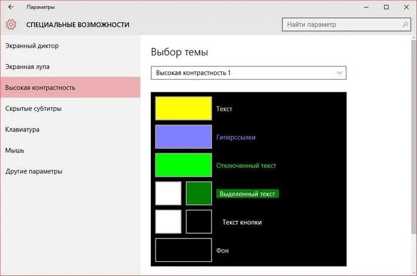
Task: Click dark green Выделенный текст background swatch
Action: [199, 193]
